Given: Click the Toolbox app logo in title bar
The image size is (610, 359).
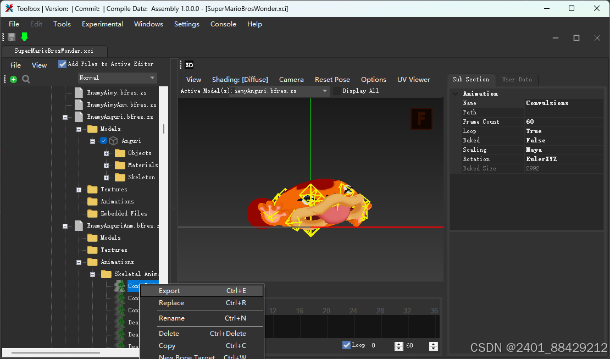Looking at the screenshot, I should [x=9, y=9].
